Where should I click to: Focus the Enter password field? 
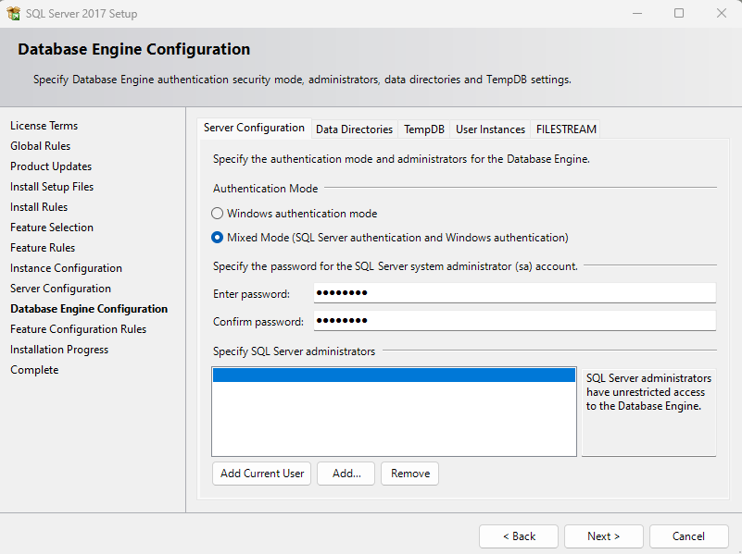click(x=515, y=293)
